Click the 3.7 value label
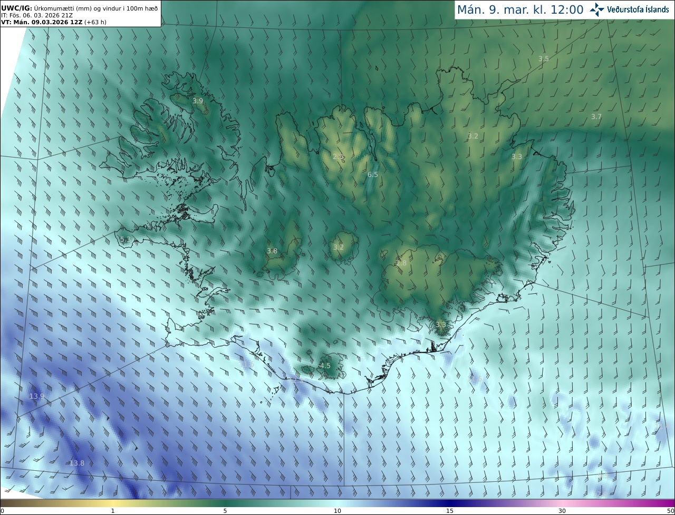675x515 pixels. [x=596, y=116]
